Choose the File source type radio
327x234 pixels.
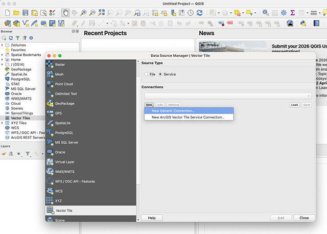(146, 74)
